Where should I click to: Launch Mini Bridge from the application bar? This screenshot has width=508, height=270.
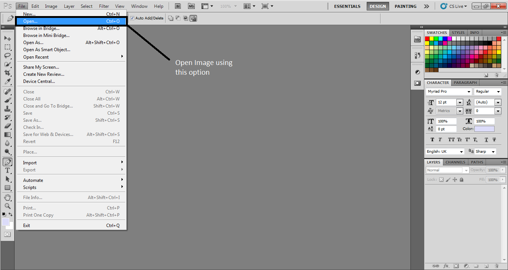pos(191,6)
